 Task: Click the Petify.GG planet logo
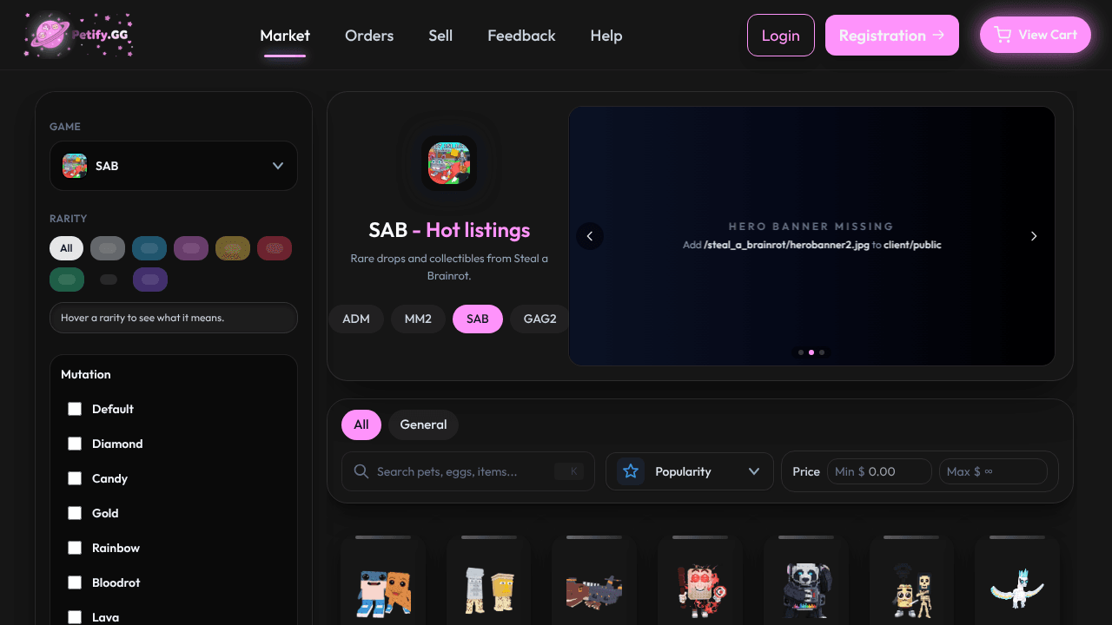coord(48,35)
